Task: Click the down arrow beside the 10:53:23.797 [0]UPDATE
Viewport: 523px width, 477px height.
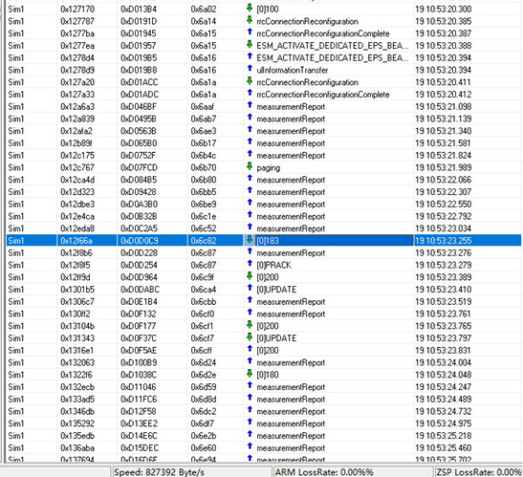Action: (x=250, y=337)
